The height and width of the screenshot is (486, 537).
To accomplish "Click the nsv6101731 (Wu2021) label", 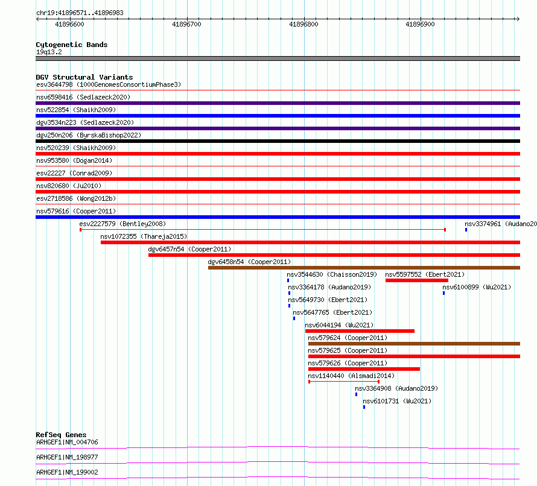I will (x=397, y=401).
